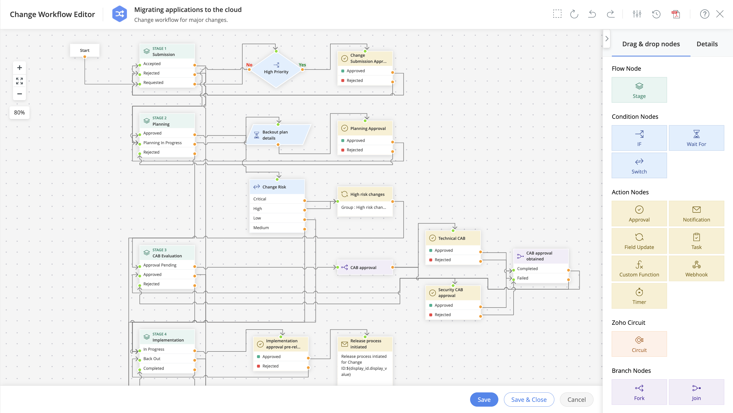
Task: Collapse the right nodes panel chevron
Action: pos(607,39)
